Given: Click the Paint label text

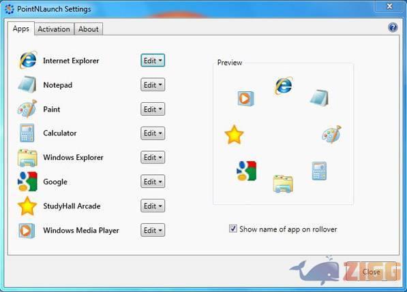Looking at the screenshot, I should 51,109.
